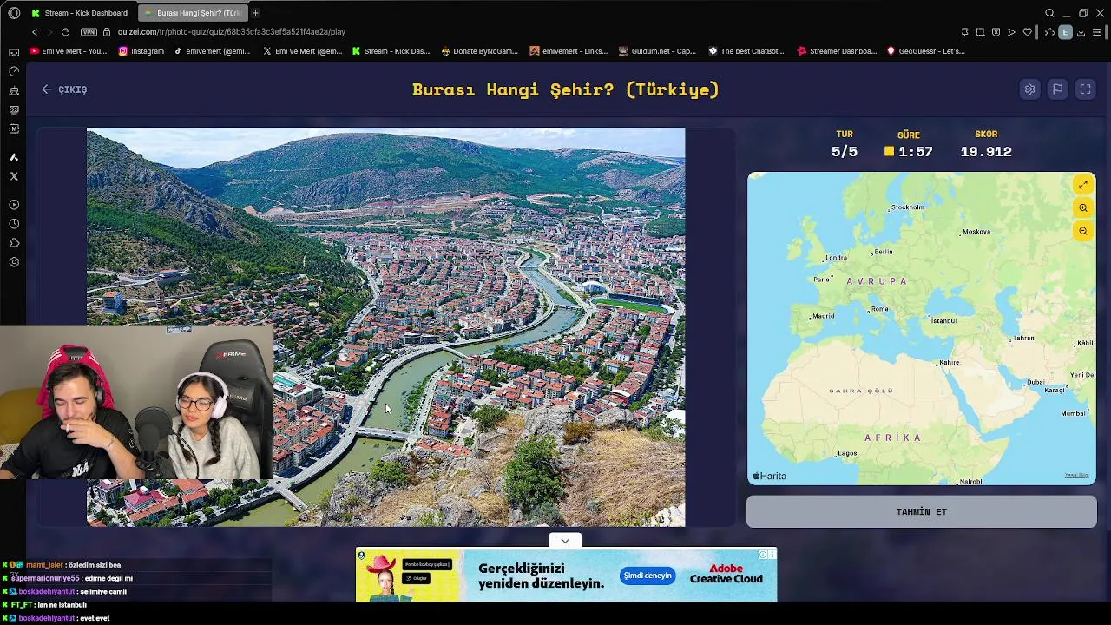The height and width of the screenshot is (625, 1111).
Task: Open the Instagram bookmark
Action: 141,51
